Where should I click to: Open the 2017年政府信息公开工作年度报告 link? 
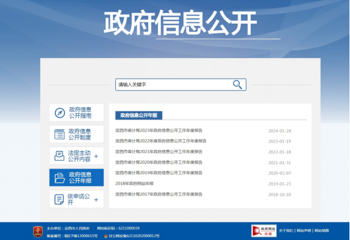[x=159, y=194]
